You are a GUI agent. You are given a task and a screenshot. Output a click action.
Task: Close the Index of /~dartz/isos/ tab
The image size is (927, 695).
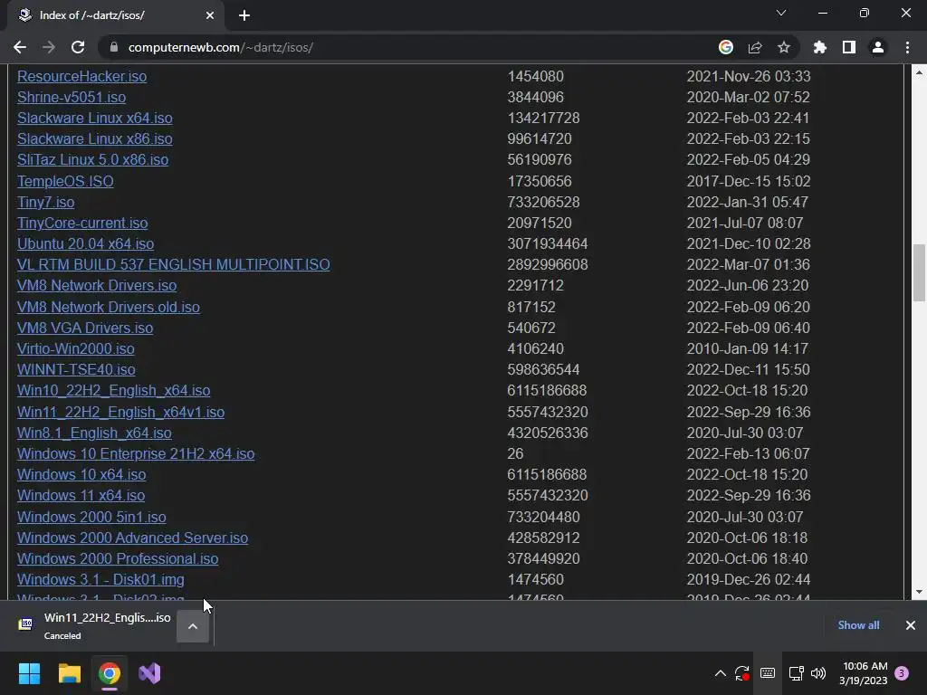click(x=210, y=15)
